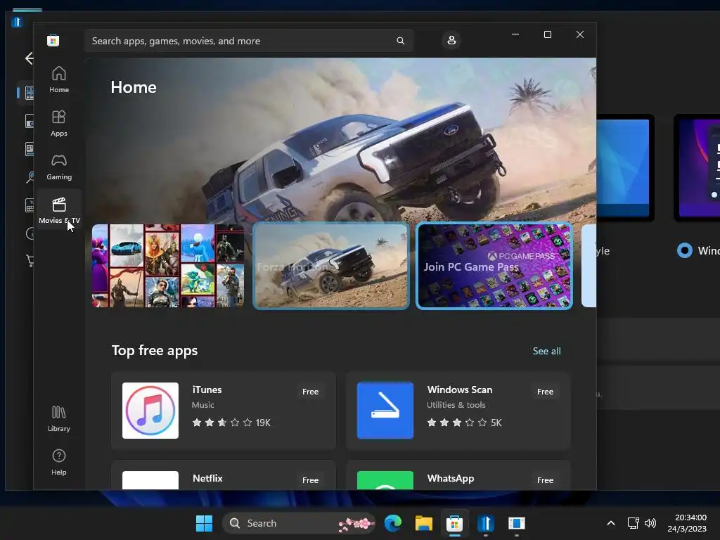
Task: Click the Microsoft Store logo icon
Action: [x=53, y=40]
